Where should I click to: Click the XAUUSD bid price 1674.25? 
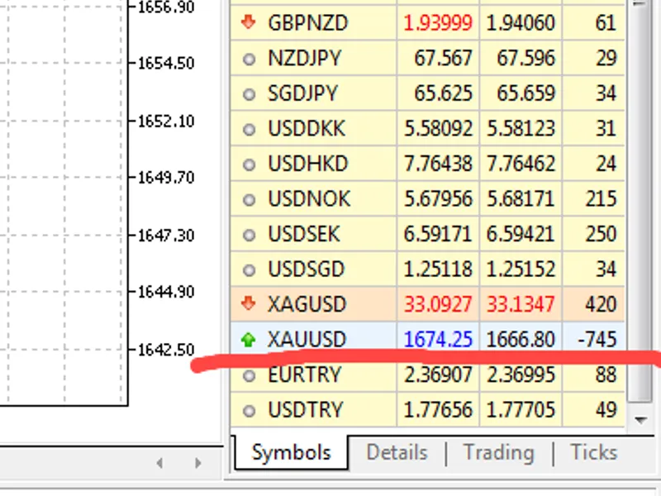(438, 340)
